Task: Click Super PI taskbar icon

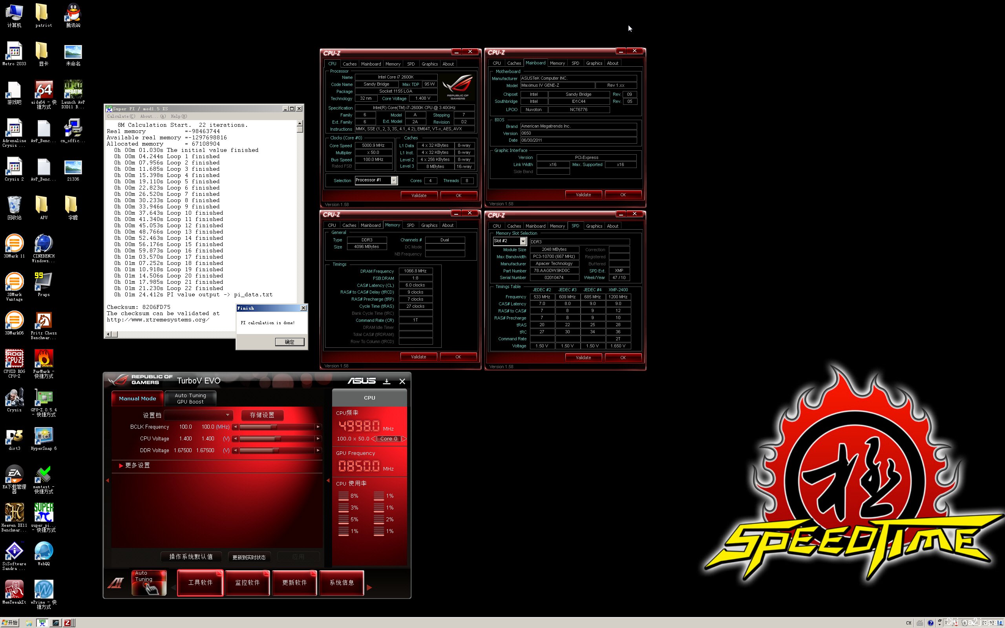Action: (42, 623)
